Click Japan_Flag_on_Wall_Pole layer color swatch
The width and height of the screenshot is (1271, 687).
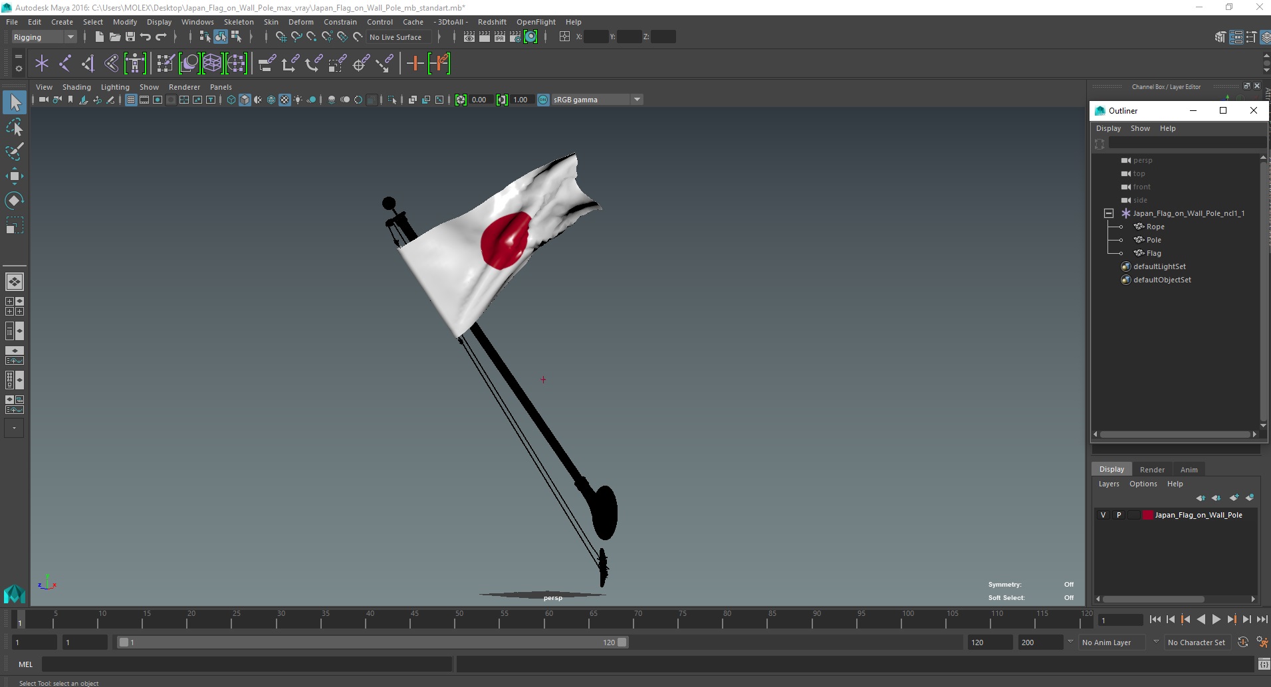click(1147, 515)
